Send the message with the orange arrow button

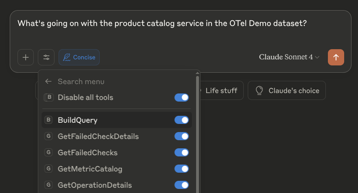[336, 57]
